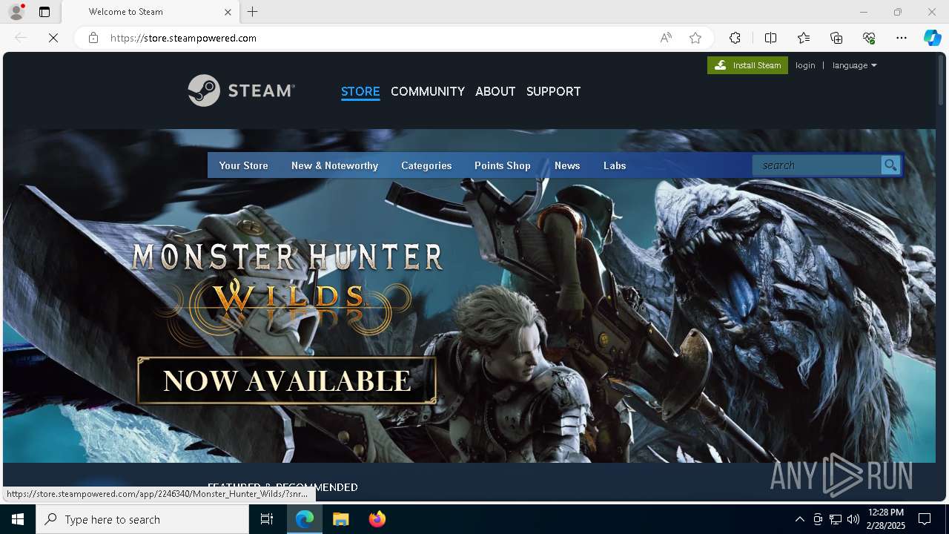Viewport: 949px width, 534px height.
Task: Open the Categories tab
Action: pos(426,165)
